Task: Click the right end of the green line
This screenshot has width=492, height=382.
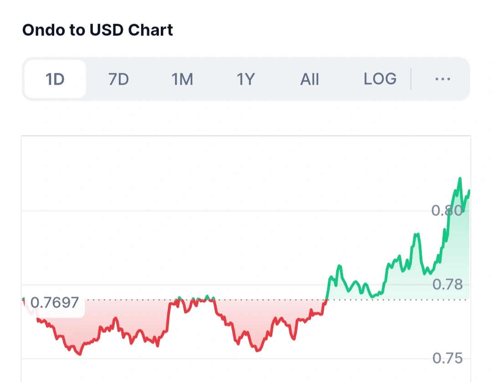Action: pos(469,191)
